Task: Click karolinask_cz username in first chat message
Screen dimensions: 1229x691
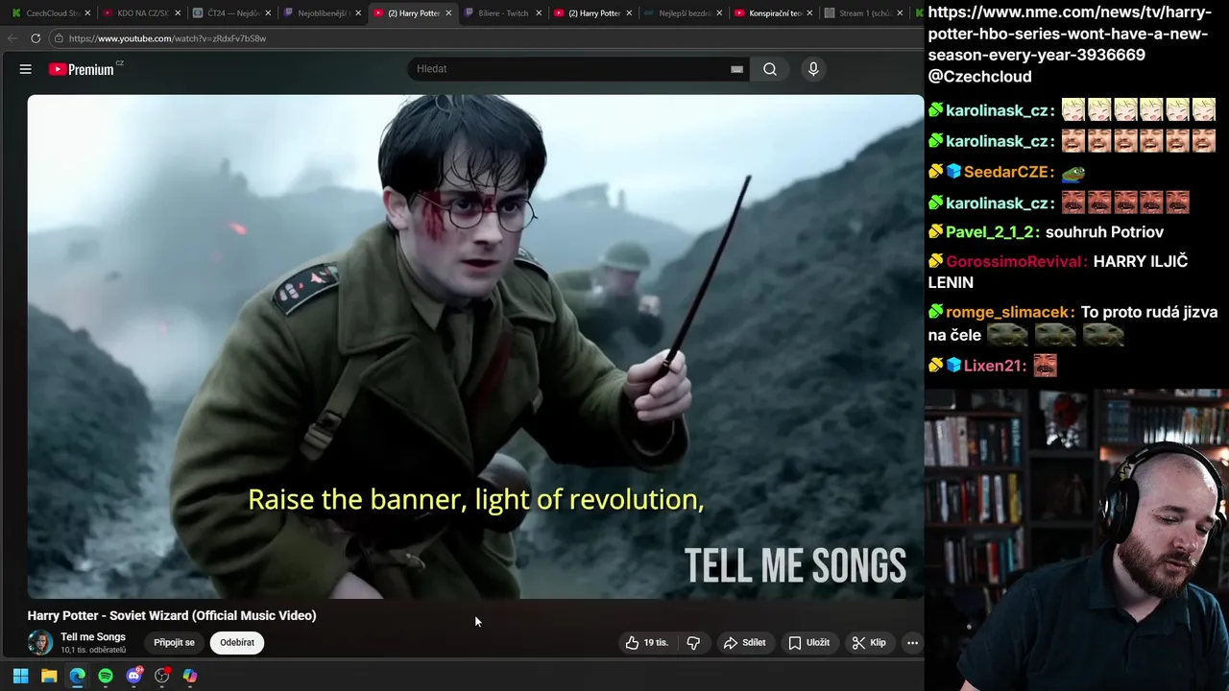Action: [1000, 110]
